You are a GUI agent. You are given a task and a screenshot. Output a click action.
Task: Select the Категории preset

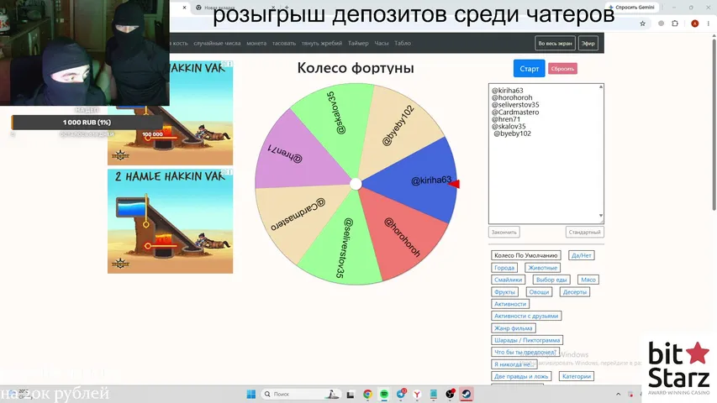pyautogui.click(x=576, y=376)
